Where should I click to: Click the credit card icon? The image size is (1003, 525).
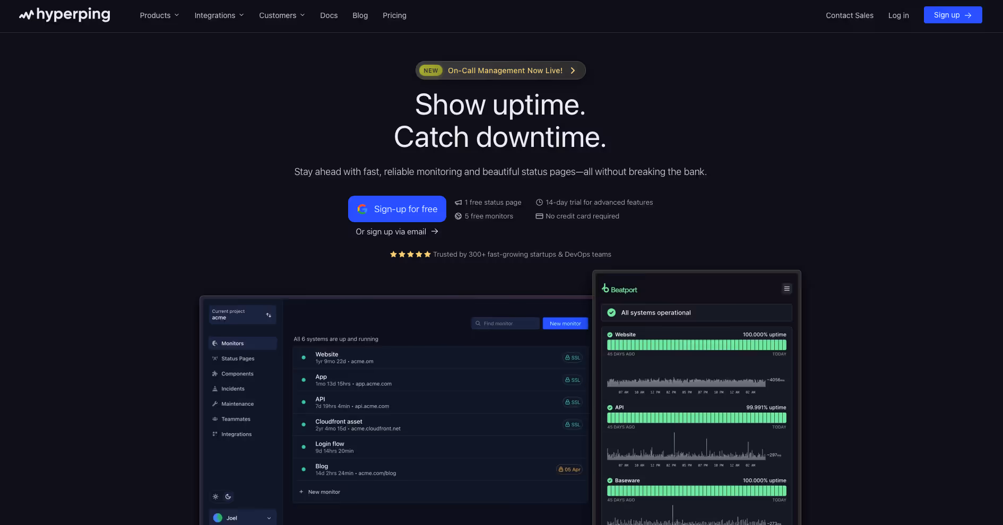click(539, 216)
